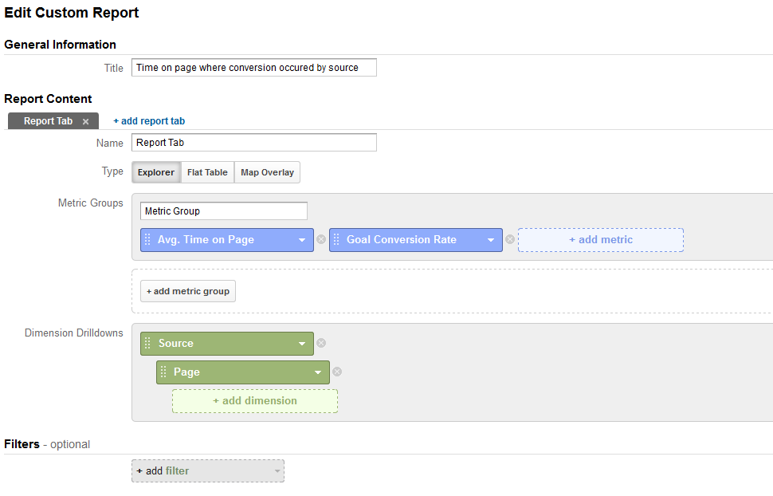The image size is (773, 496).
Task: Select the Explorer report type
Action: (x=156, y=172)
